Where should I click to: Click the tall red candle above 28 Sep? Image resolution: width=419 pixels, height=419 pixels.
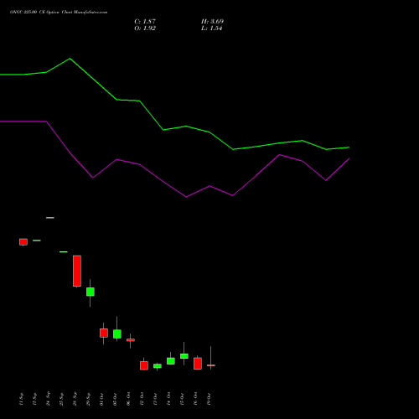point(77,271)
